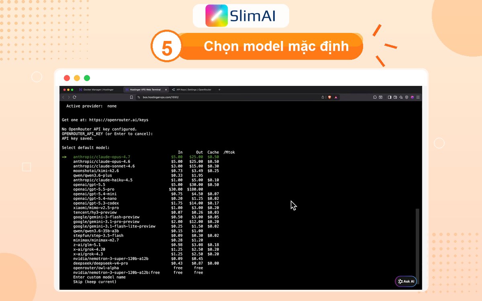Click the Cache column header

point(213,152)
